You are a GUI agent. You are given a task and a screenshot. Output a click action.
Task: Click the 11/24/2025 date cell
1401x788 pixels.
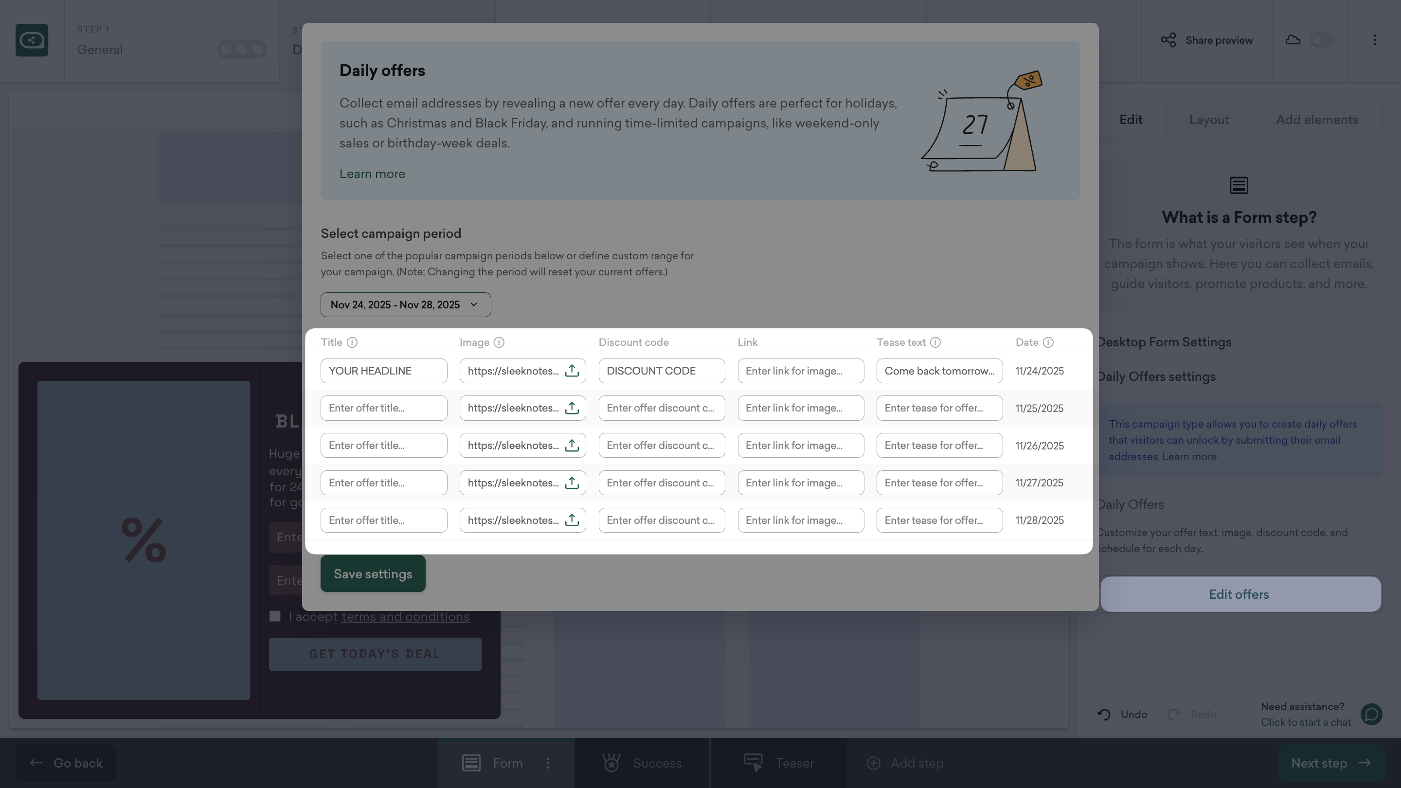pos(1040,371)
